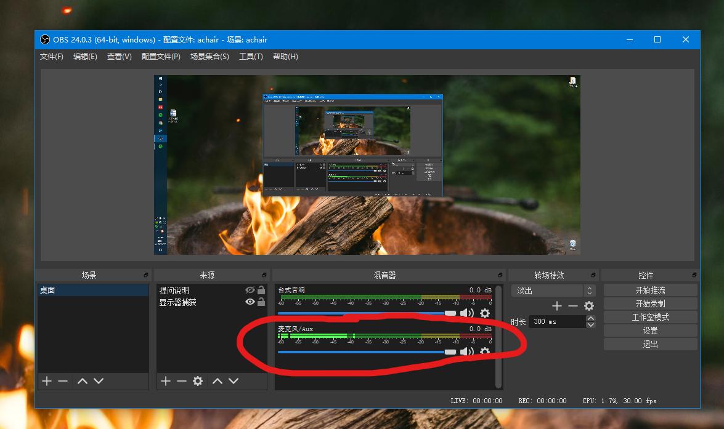The width and height of the screenshot is (724, 429).
Task: Enter 工作室模式 studio mode
Action: (x=650, y=317)
